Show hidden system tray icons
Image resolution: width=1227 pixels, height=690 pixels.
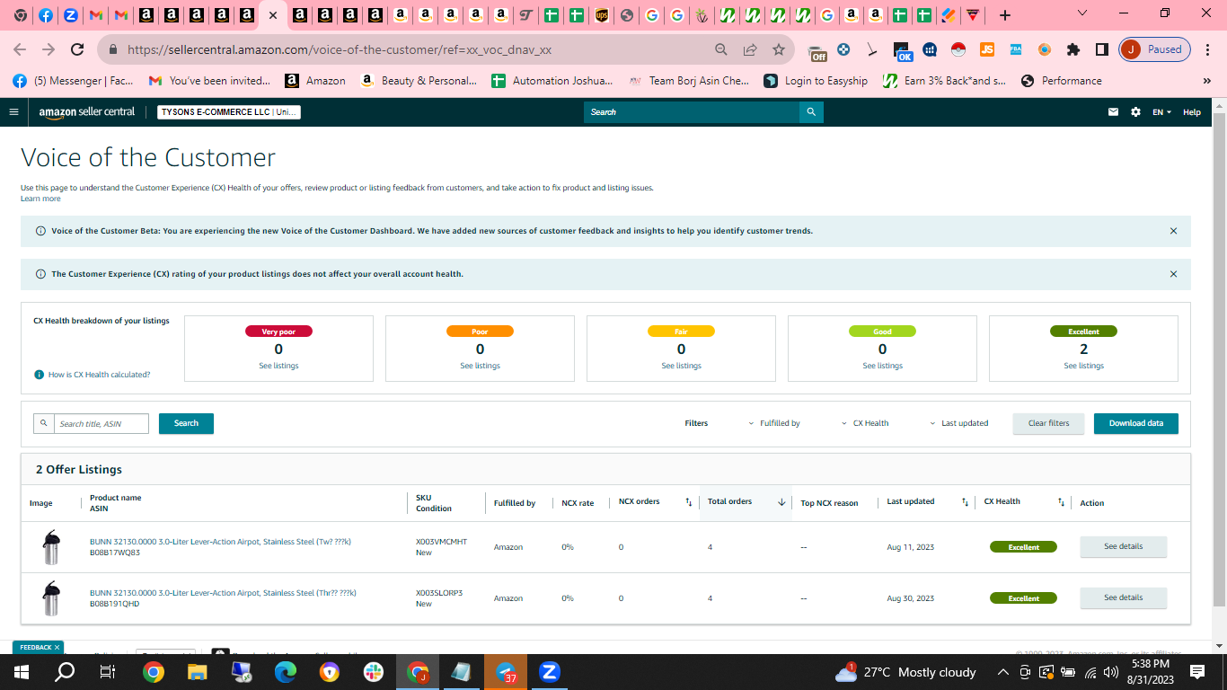1003,672
